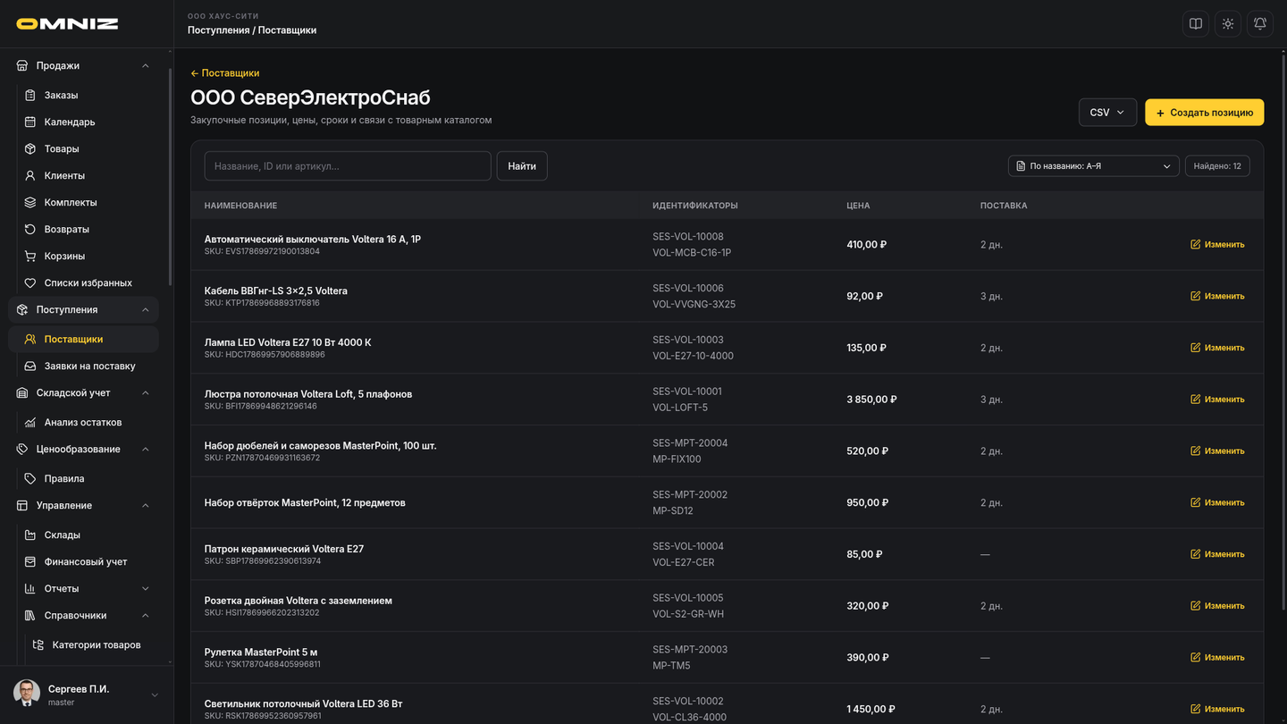Click the Создать позицию button
Viewport: 1287px width, 724px height.
pos(1204,113)
